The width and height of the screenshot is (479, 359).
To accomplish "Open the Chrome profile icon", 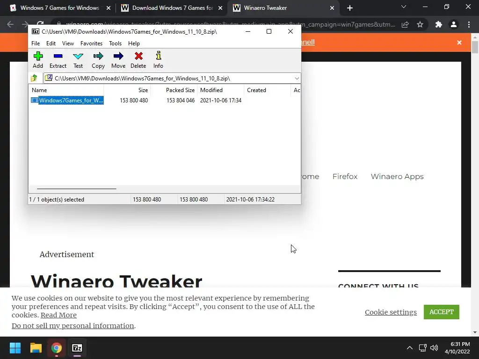I will pos(454,24).
